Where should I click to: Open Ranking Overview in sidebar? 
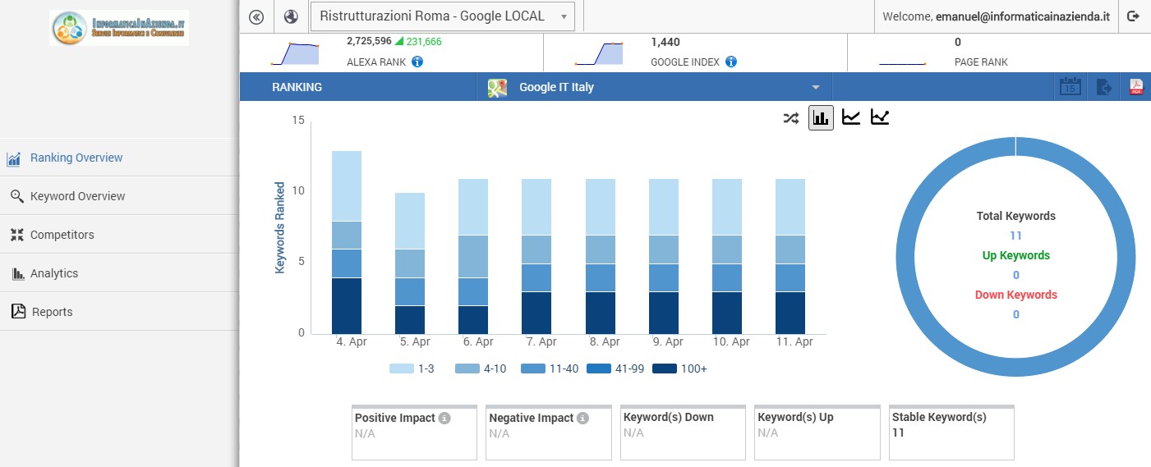coord(119,158)
